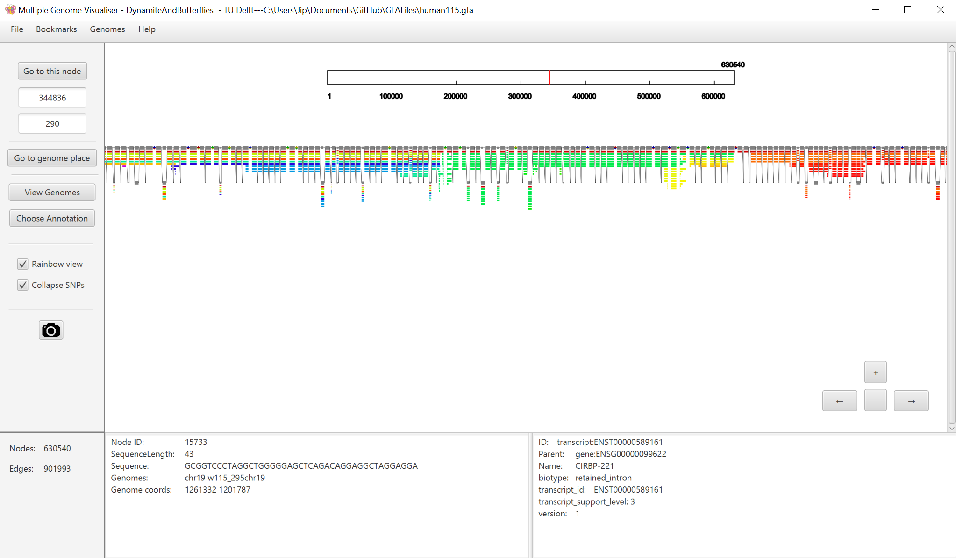Click Go to this node button

[x=52, y=71]
